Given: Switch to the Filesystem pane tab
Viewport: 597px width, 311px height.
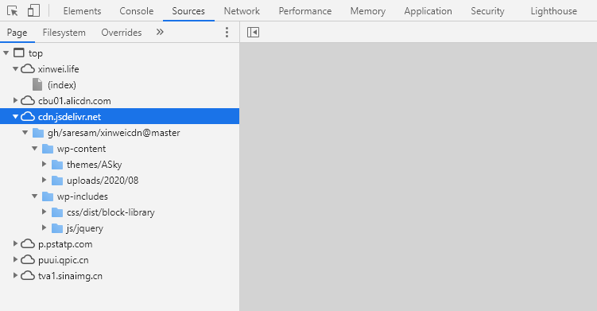Looking at the screenshot, I should pos(64,33).
